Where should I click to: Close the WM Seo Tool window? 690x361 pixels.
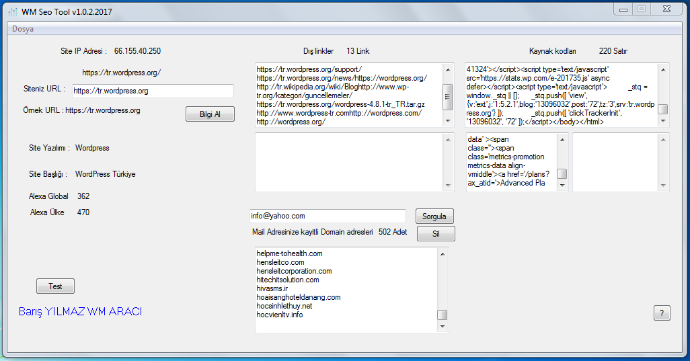coord(666,9)
